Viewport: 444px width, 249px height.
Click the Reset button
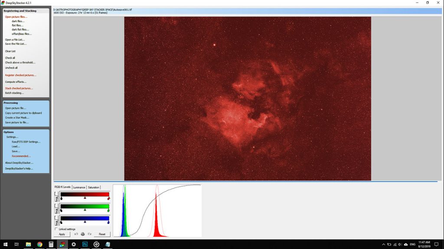[102, 234]
